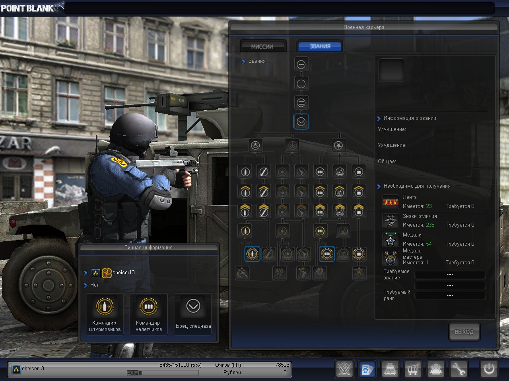509x381 pixels.
Task: Open the backpack inventory icon
Action: click(390, 369)
